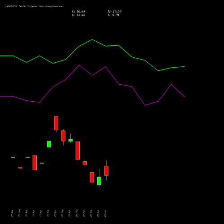Select the small red candle above 25 Sep
This screenshot has width=224, height=224.
pos(85,163)
